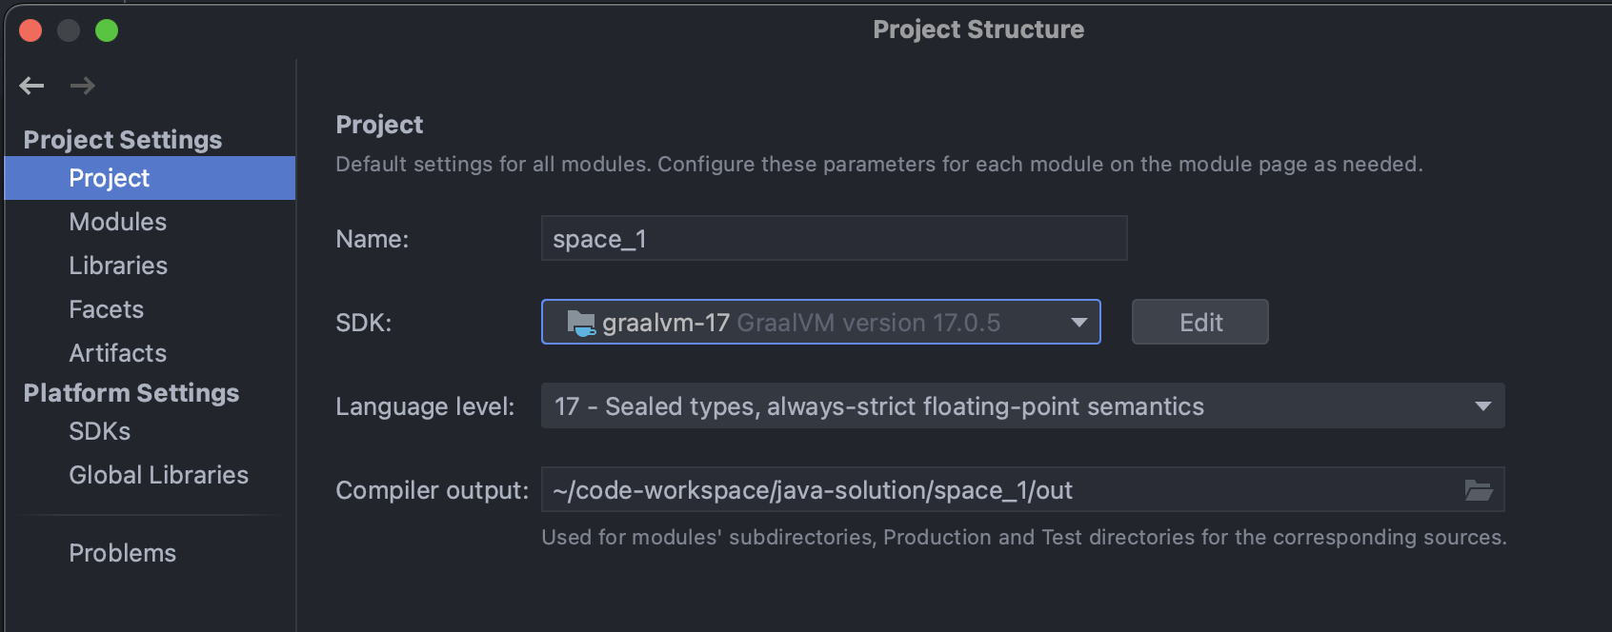Go to the Libraries section

point(118,266)
